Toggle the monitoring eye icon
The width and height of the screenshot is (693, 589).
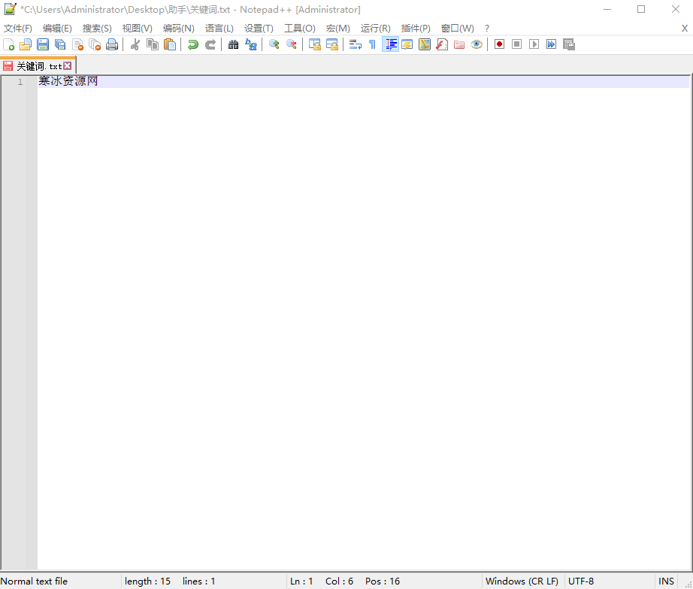pyautogui.click(x=477, y=44)
